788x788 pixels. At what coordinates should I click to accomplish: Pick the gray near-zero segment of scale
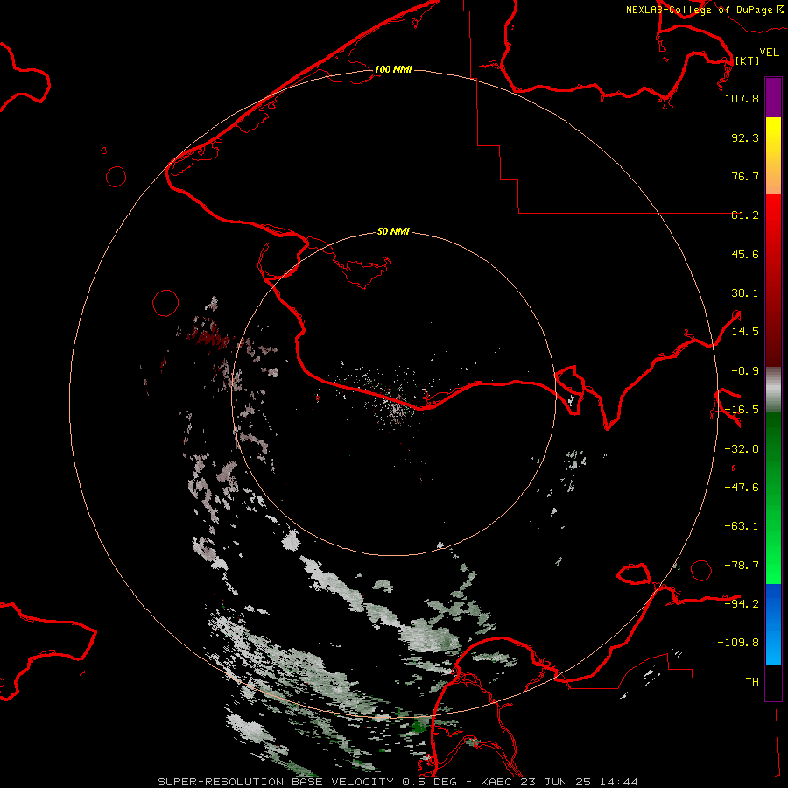[773, 390]
